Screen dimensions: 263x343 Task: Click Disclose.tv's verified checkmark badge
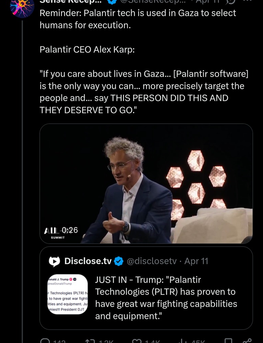point(119,261)
